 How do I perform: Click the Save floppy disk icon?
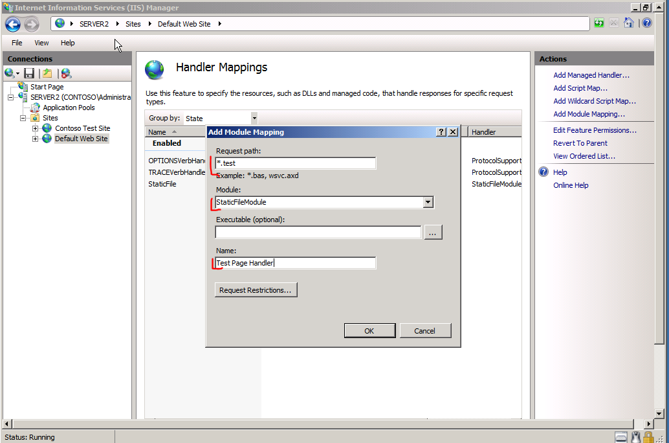29,73
